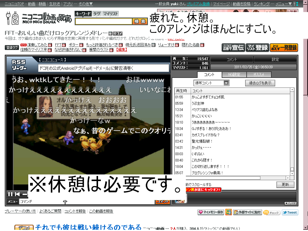
Task: Open the その他 dropdown in top navigation
Action: [x=86, y=4]
